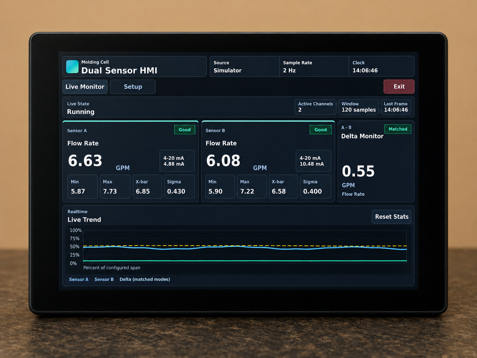Click Sensor B Min 5.90 tile

click(220, 187)
